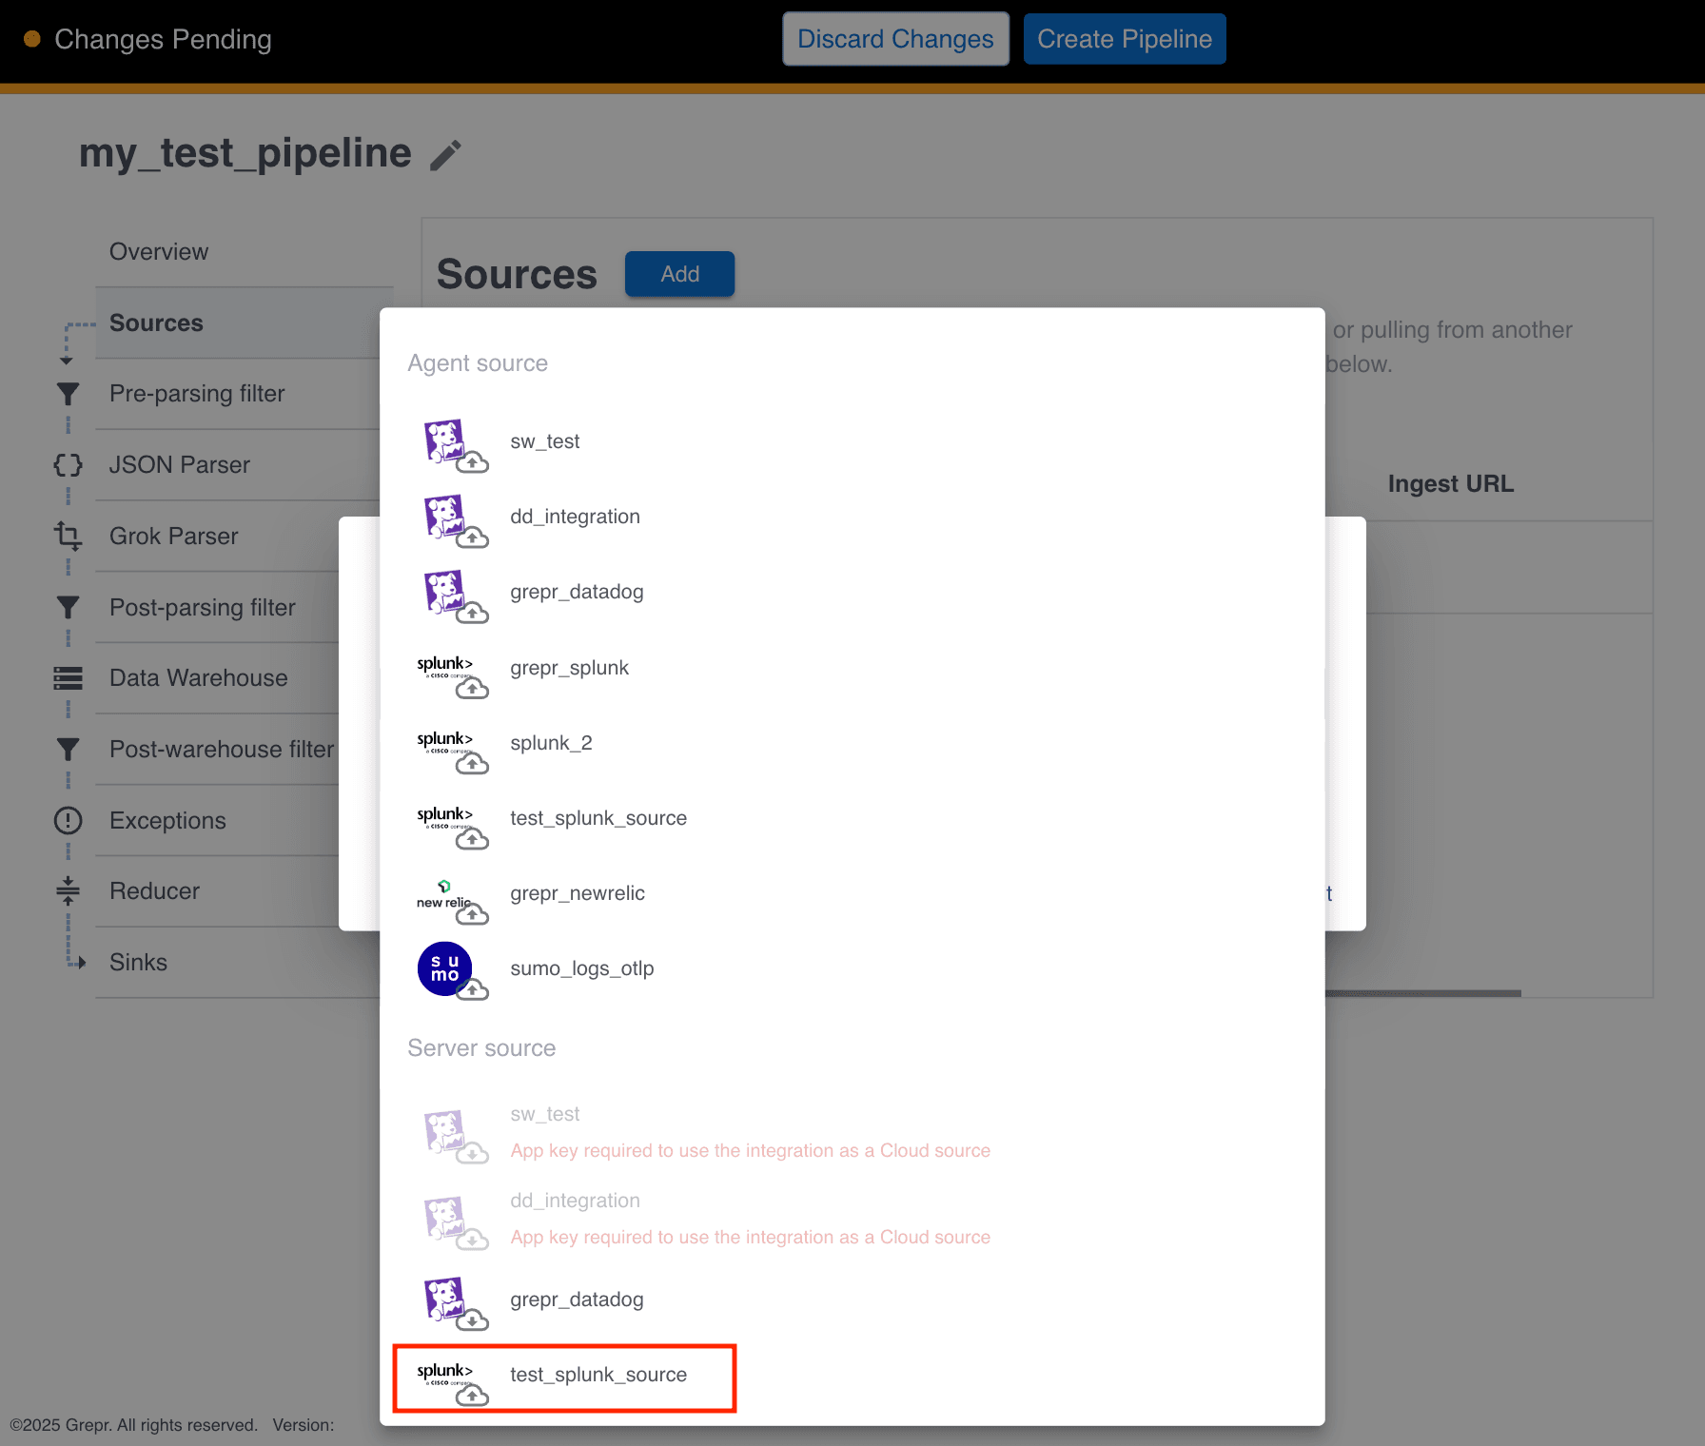Screen dimensions: 1705x1446
Task: Click Discard Changes button
Action: click(x=895, y=39)
